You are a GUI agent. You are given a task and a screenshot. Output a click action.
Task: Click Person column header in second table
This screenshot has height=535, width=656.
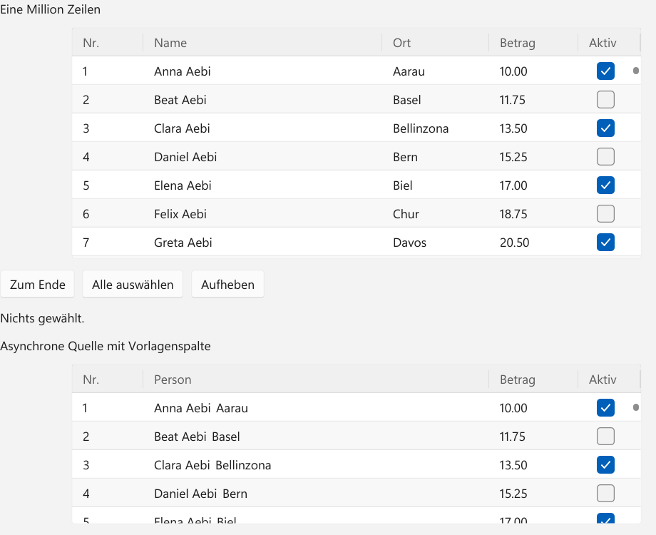coord(316,379)
